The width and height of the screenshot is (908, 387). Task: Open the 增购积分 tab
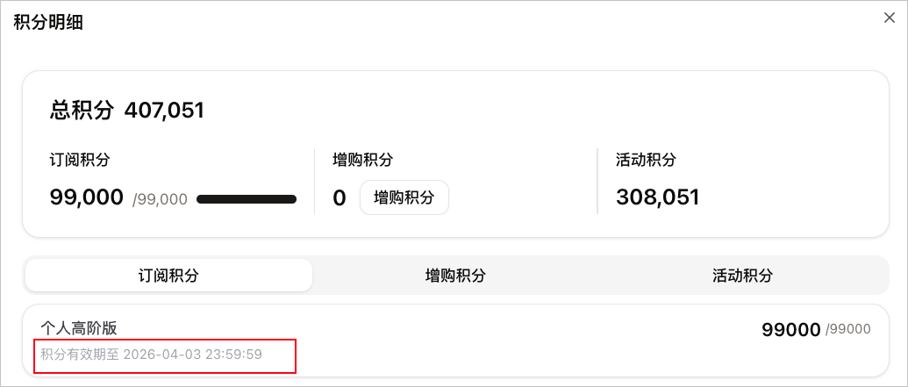(x=455, y=276)
